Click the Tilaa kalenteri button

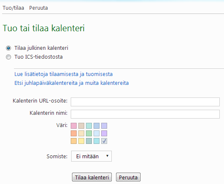coord(92,177)
